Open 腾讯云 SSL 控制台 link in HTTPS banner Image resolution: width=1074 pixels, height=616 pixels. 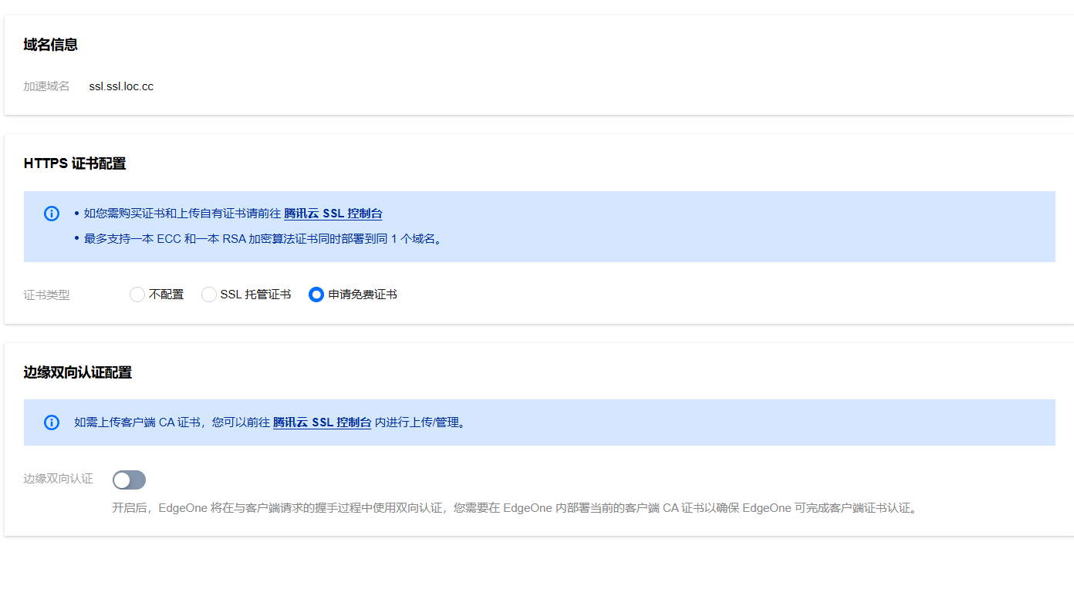pos(333,214)
